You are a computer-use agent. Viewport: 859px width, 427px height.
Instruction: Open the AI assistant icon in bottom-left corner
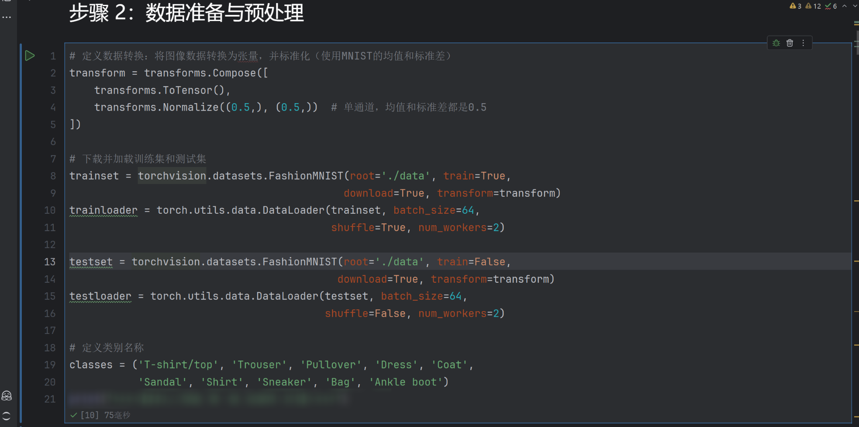pyautogui.click(x=7, y=396)
